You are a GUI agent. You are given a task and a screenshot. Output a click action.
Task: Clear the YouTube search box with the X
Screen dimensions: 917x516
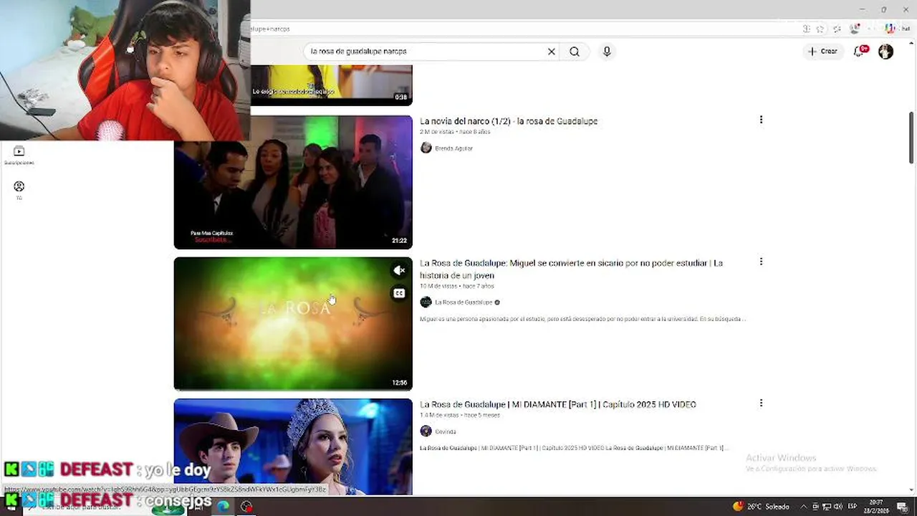point(552,52)
